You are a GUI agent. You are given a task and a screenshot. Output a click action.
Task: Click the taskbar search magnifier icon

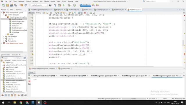click(9, 102)
